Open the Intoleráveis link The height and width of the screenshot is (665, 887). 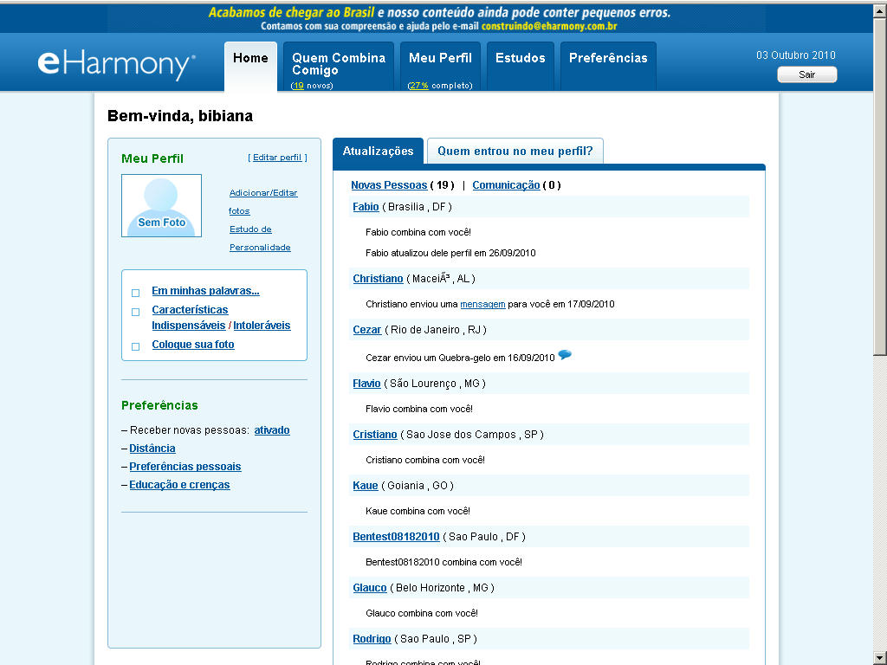(262, 326)
